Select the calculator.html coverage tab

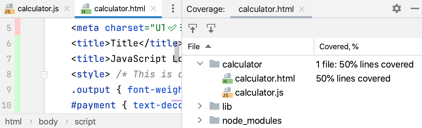[x=266, y=9]
